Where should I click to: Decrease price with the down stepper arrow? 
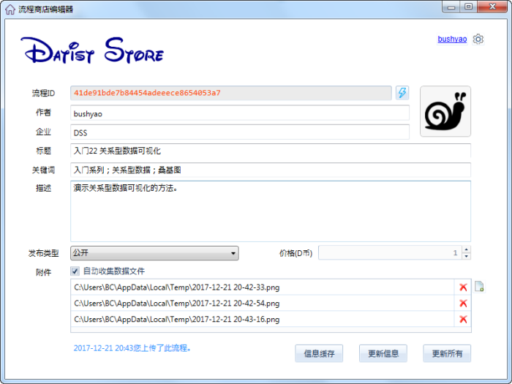(x=467, y=256)
